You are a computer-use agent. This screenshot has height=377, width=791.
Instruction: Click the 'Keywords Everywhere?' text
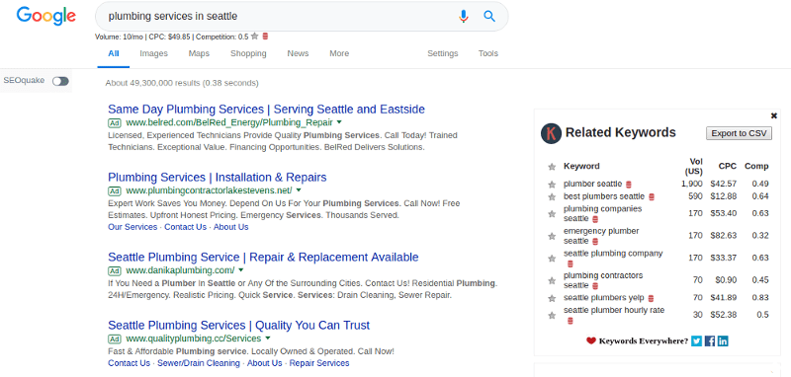(x=644, y=340)
